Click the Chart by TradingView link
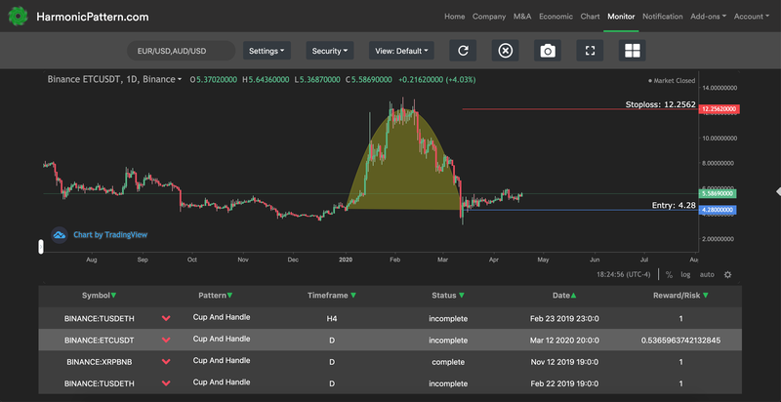Image resolution: width=781 pixels, height=402 pixels. (110, 235)
